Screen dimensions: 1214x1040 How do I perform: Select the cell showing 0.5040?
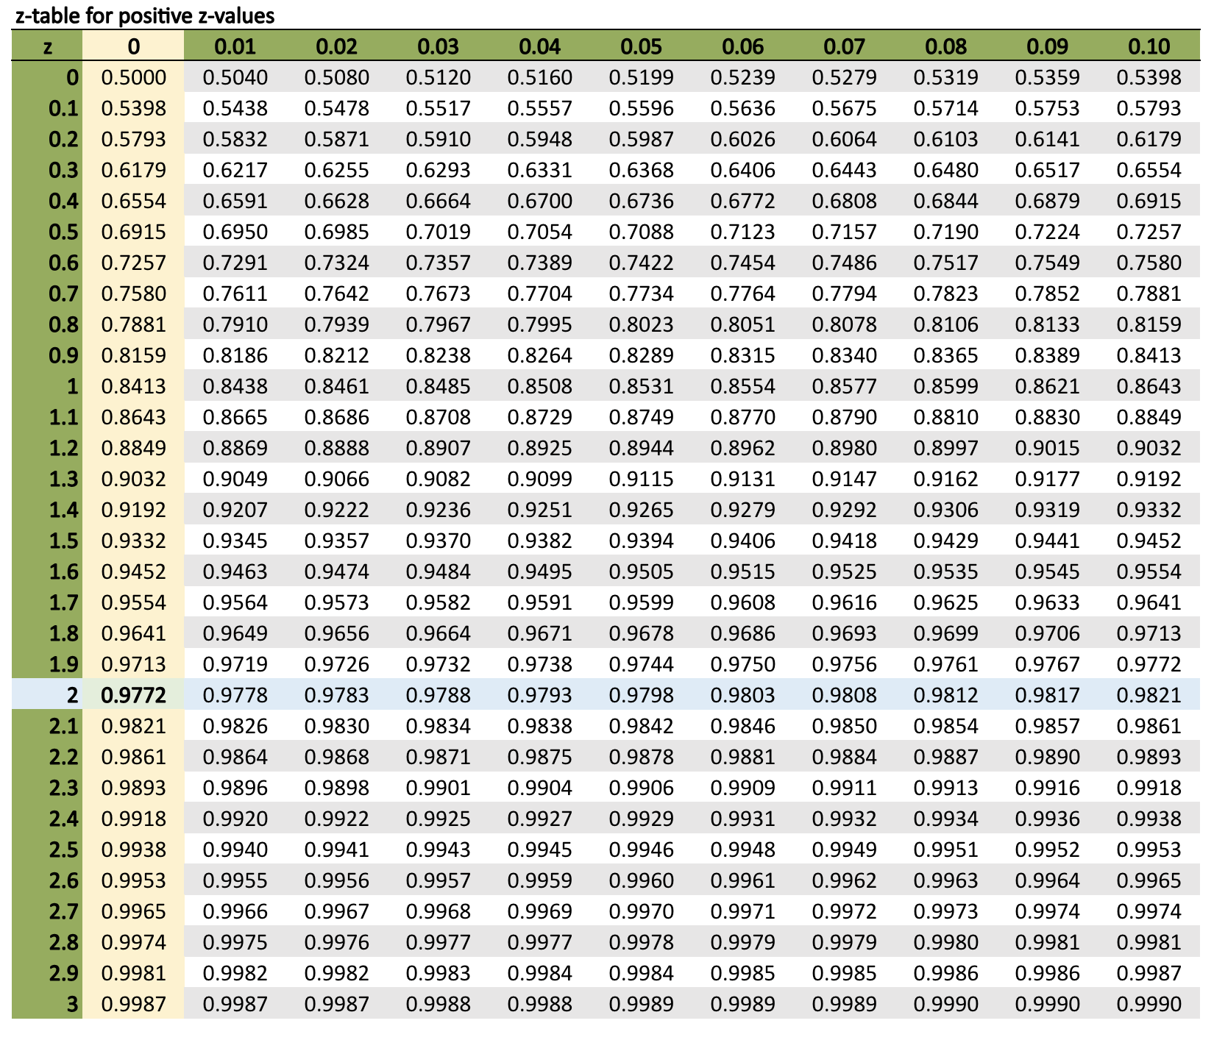pyautogui.click(x=235, y=77)
